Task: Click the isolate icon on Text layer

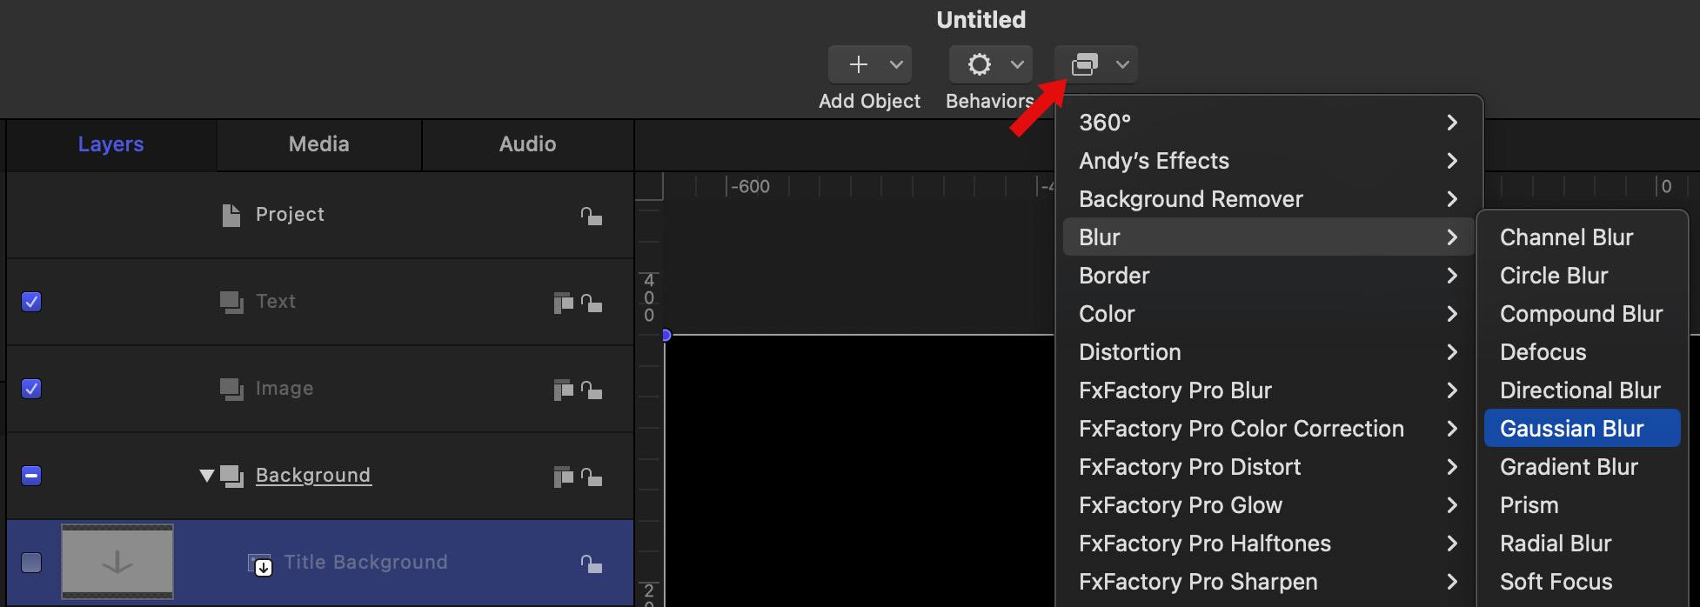Action: click(563, 303)
